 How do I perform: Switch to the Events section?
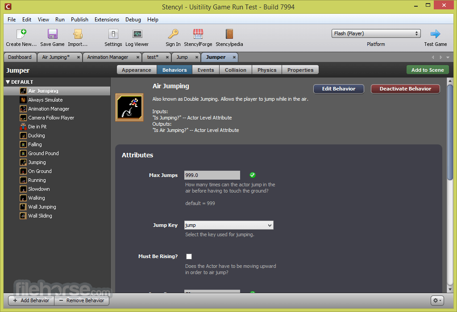[206, 70]
